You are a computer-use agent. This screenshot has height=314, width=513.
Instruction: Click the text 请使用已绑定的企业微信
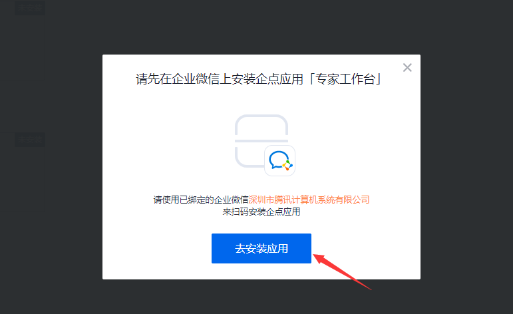[201, 200]
